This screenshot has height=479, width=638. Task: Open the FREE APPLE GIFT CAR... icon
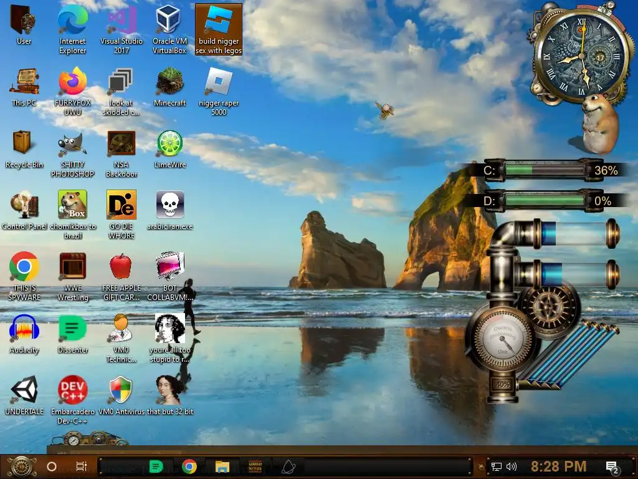point(121,276)
